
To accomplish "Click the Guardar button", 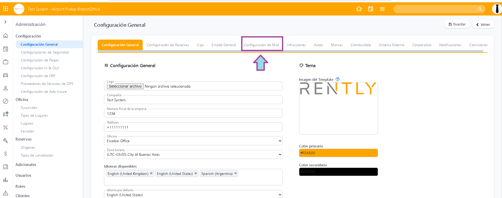I will [457, 24].
